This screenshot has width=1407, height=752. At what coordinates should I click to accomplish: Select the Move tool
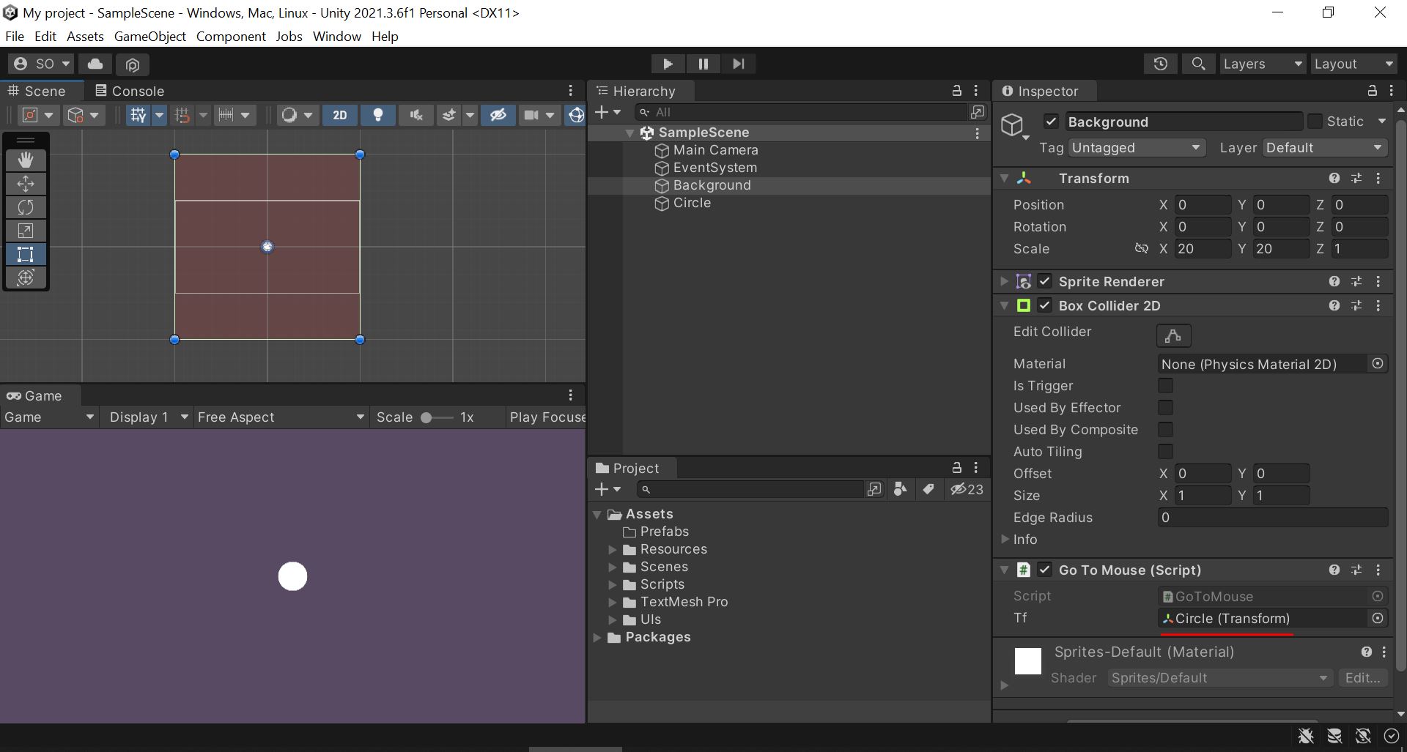coord(26,183)
